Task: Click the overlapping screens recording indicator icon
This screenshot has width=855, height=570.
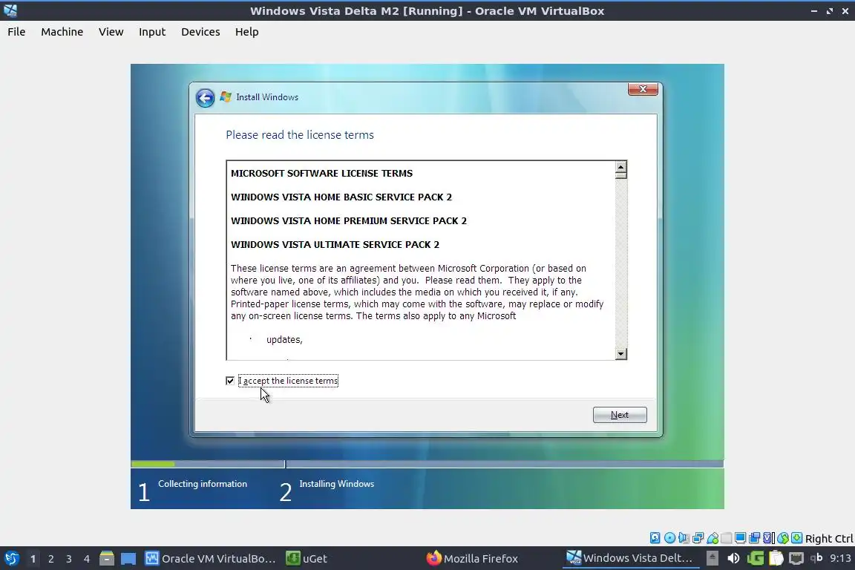Action: 754,538
